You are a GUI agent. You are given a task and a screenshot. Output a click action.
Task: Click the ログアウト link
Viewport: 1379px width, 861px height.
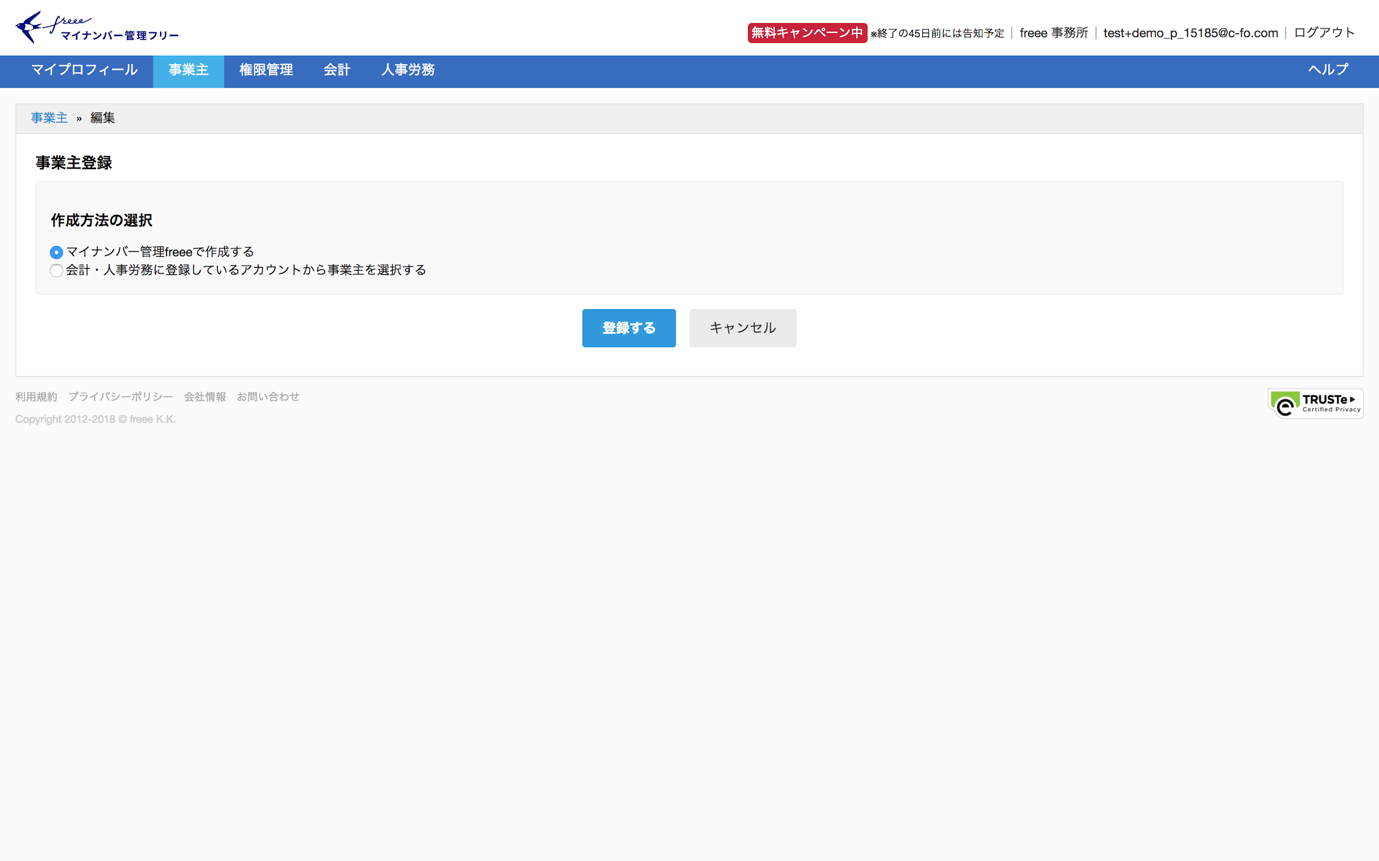1324,33
